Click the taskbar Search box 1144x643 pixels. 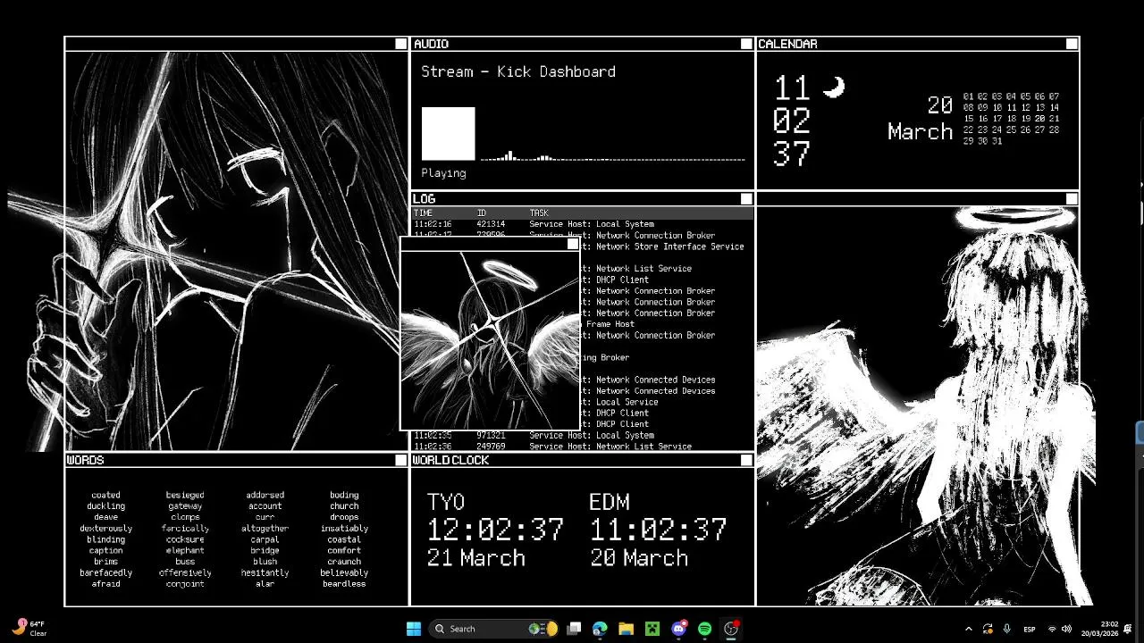(x=493, y=629)
